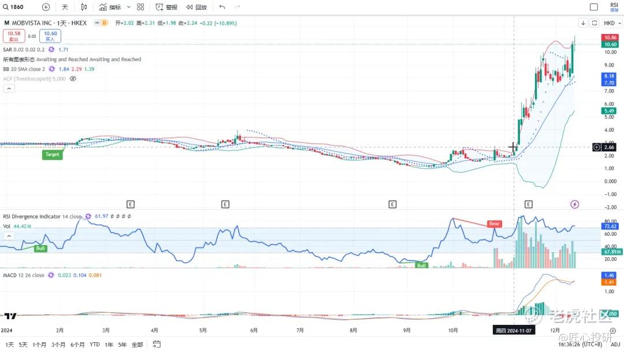Viewport: 624px width, 352px height.
Task: Open the 天 time interval selector
Action: click(x=65, y=7)
